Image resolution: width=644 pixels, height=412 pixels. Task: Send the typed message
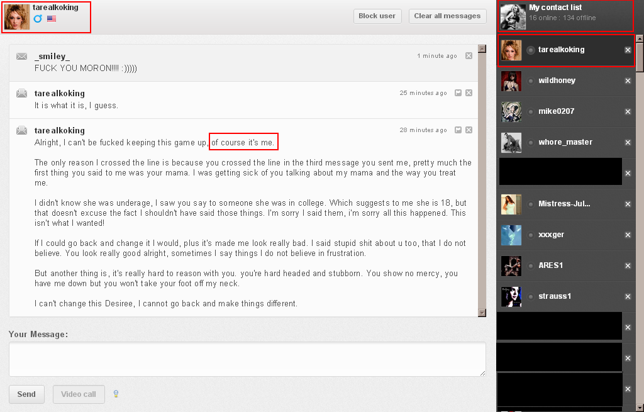(x=26, y=394)
